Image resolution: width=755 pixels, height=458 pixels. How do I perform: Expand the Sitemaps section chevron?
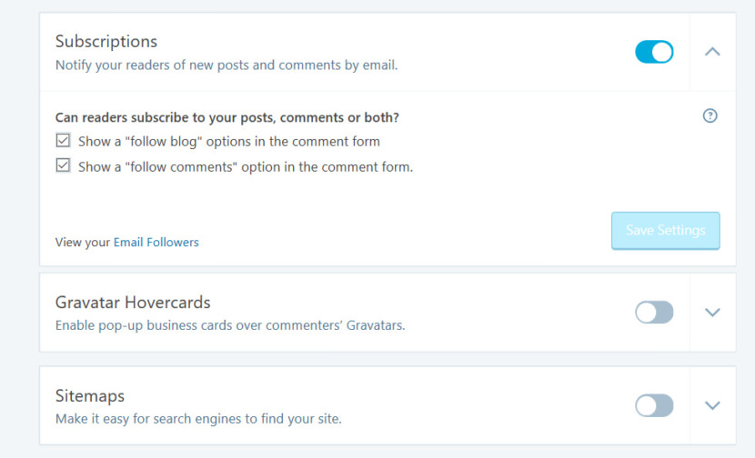(712, 405)
